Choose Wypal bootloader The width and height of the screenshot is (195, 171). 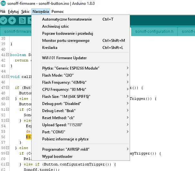tap(80, 157)
